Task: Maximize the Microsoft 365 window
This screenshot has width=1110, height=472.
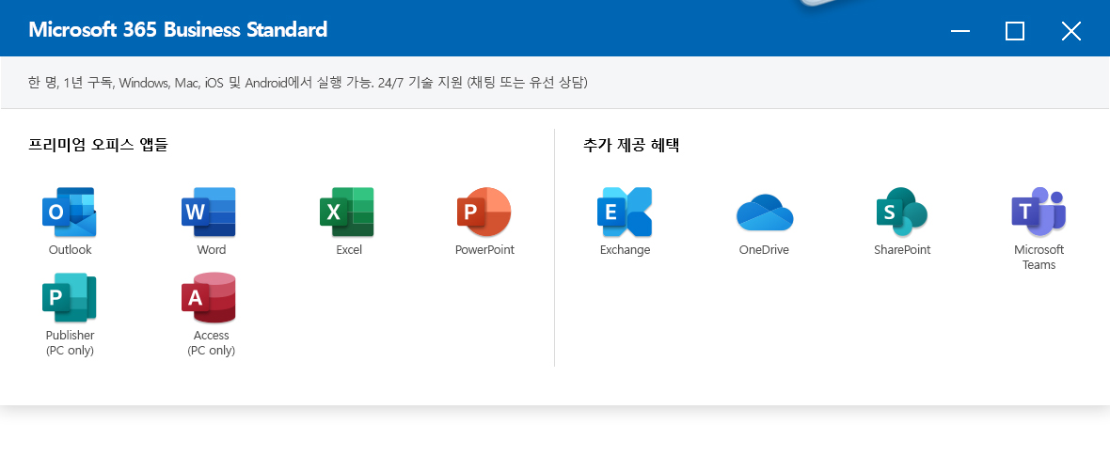Action: point(1015,32)
